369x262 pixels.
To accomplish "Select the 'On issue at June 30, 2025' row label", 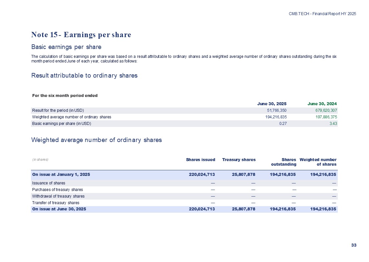I will (59, 209).
